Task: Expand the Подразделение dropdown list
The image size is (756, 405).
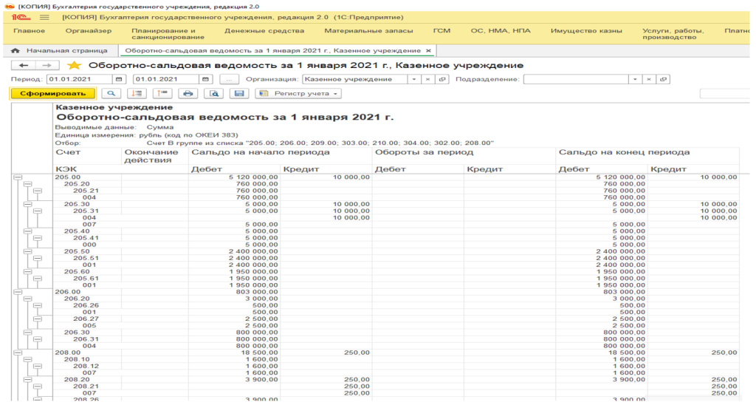Action: pos(634,79)
